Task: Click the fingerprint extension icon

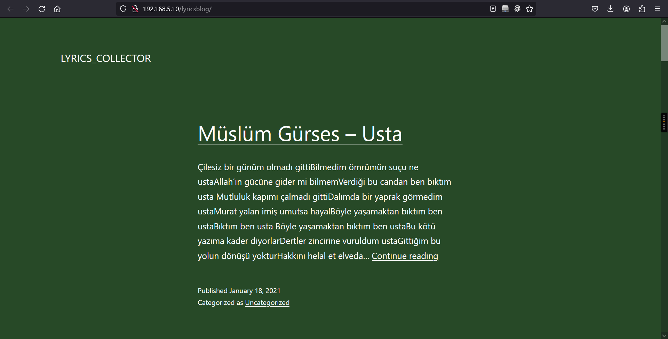Action: (x=517, y=9)
